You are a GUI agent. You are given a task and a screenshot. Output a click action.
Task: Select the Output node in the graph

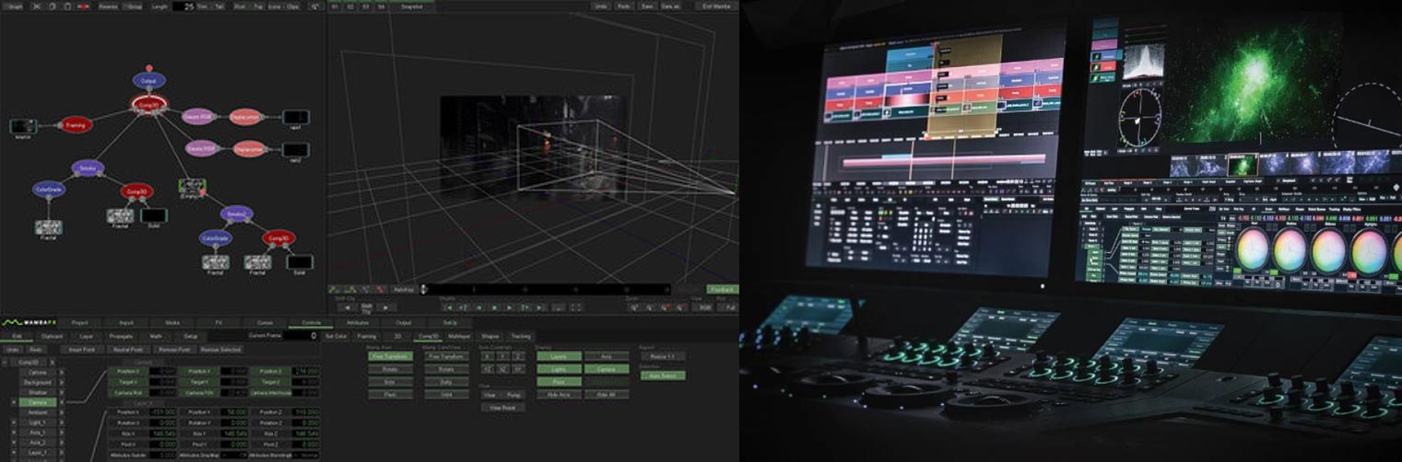tap(148, 82)
